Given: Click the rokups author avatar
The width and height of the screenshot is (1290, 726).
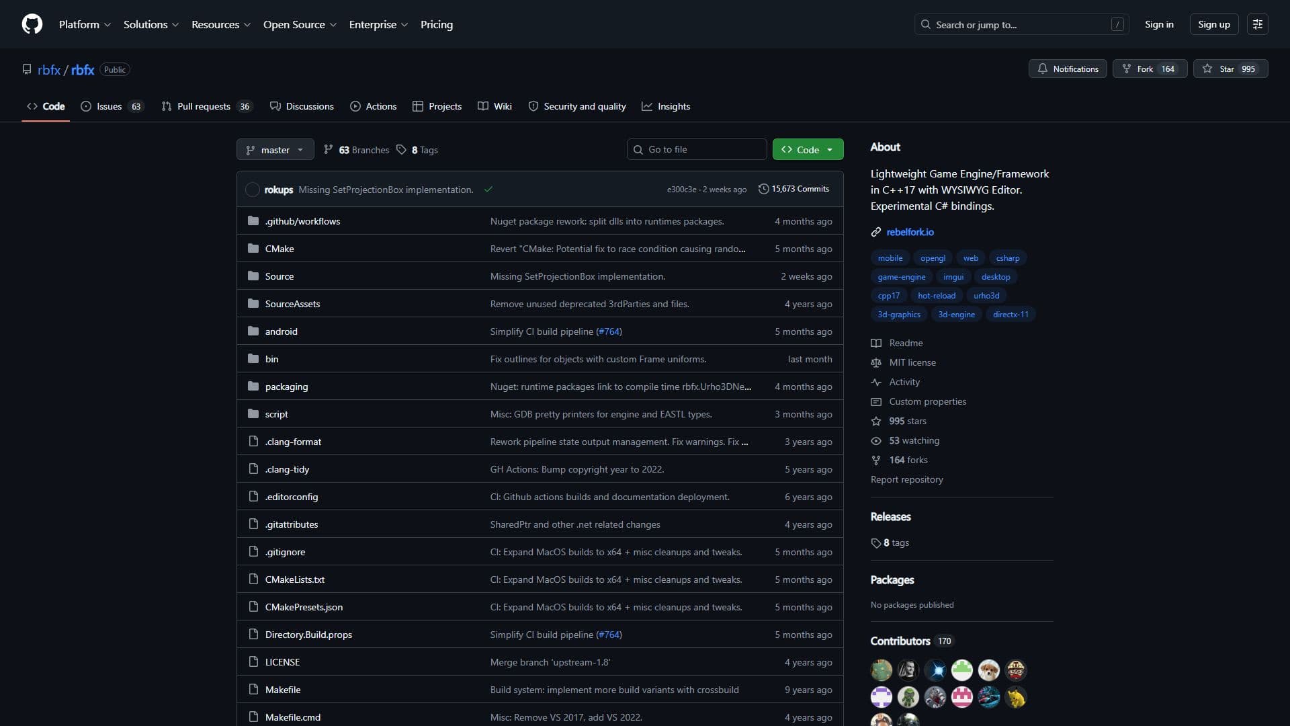Looking at the screenshot, I should (253, 190).
